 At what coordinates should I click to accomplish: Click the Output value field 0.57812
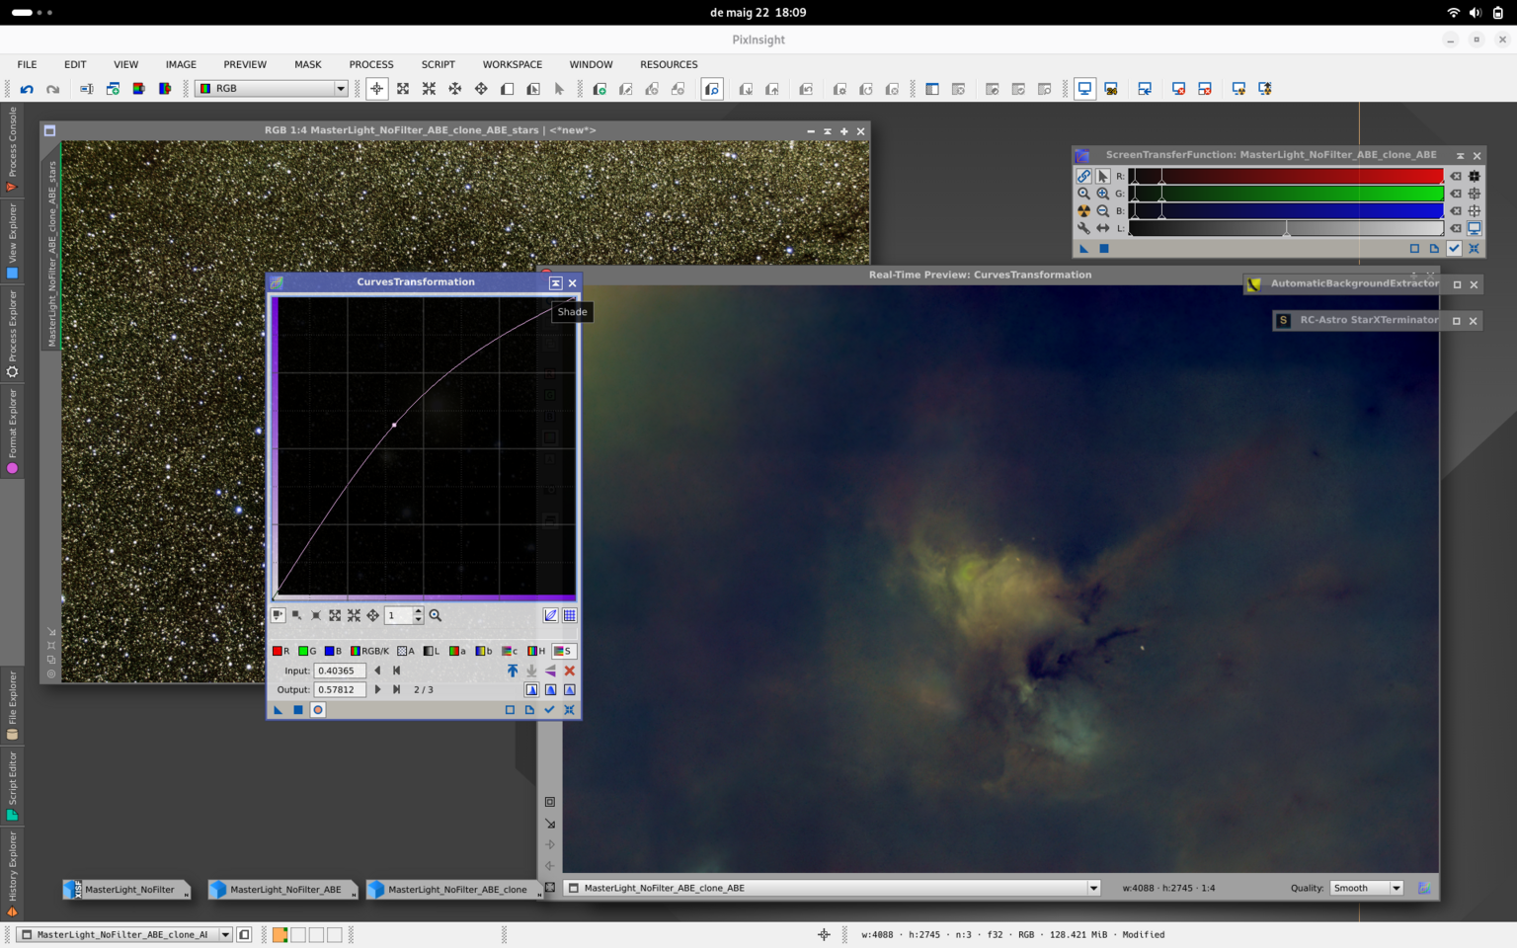(x=340, y=689)
